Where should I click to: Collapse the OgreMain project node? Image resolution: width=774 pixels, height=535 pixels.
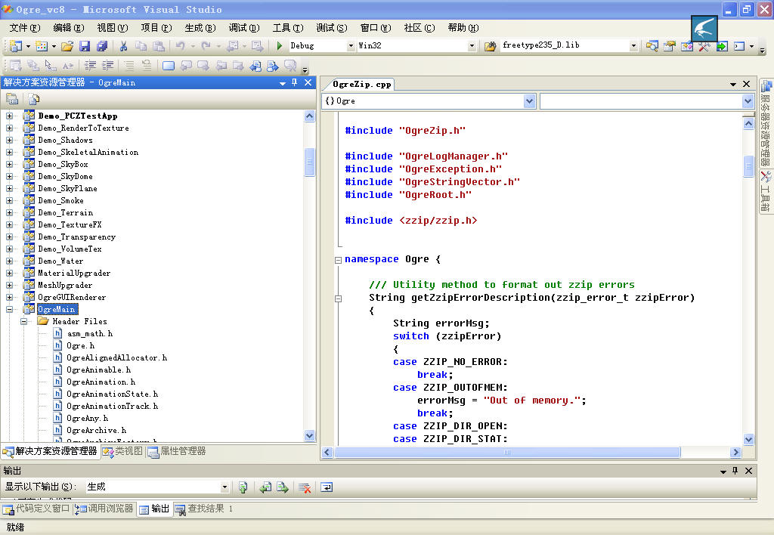pos(9,310)
